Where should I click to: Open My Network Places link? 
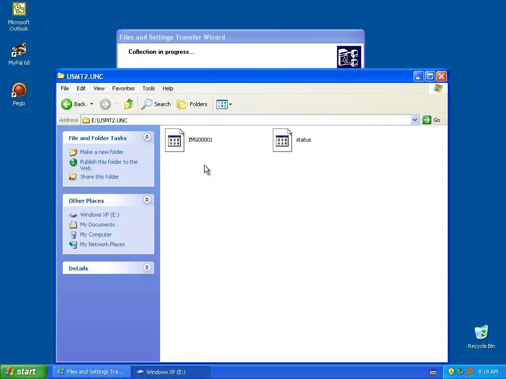102,244
